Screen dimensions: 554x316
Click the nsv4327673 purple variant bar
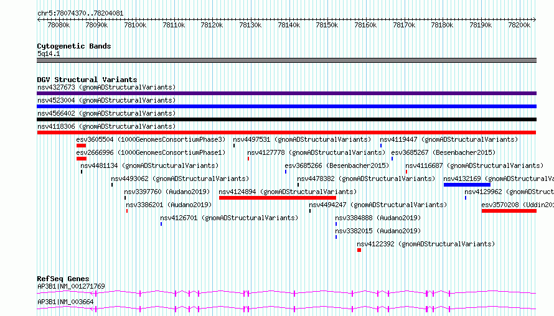coord(286,93)
